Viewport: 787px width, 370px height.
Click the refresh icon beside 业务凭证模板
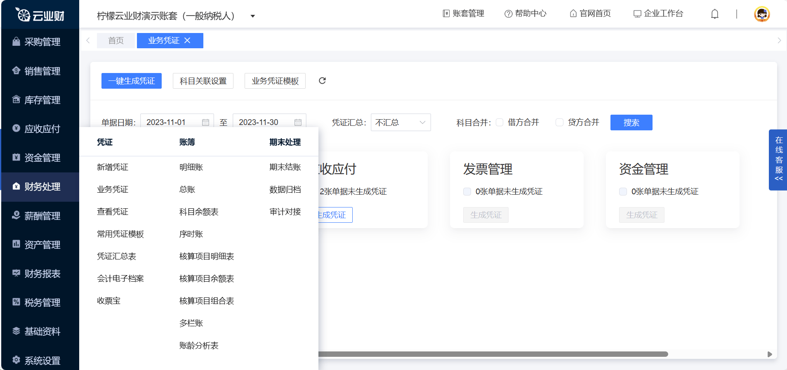(x=322, y=81)
